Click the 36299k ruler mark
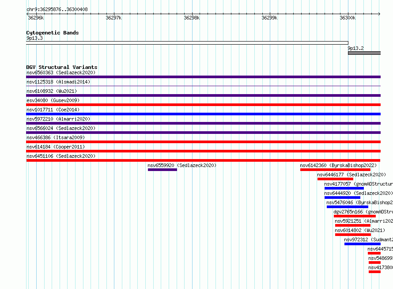The image size is (393, 289). (x=269, y=18)
